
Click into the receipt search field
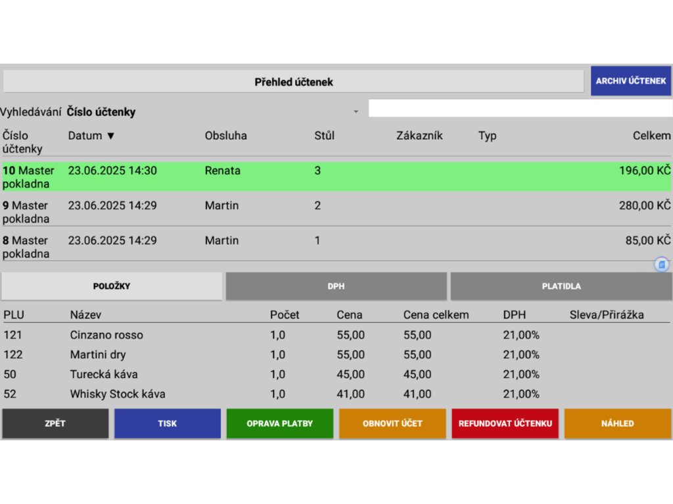click(519, 108)
